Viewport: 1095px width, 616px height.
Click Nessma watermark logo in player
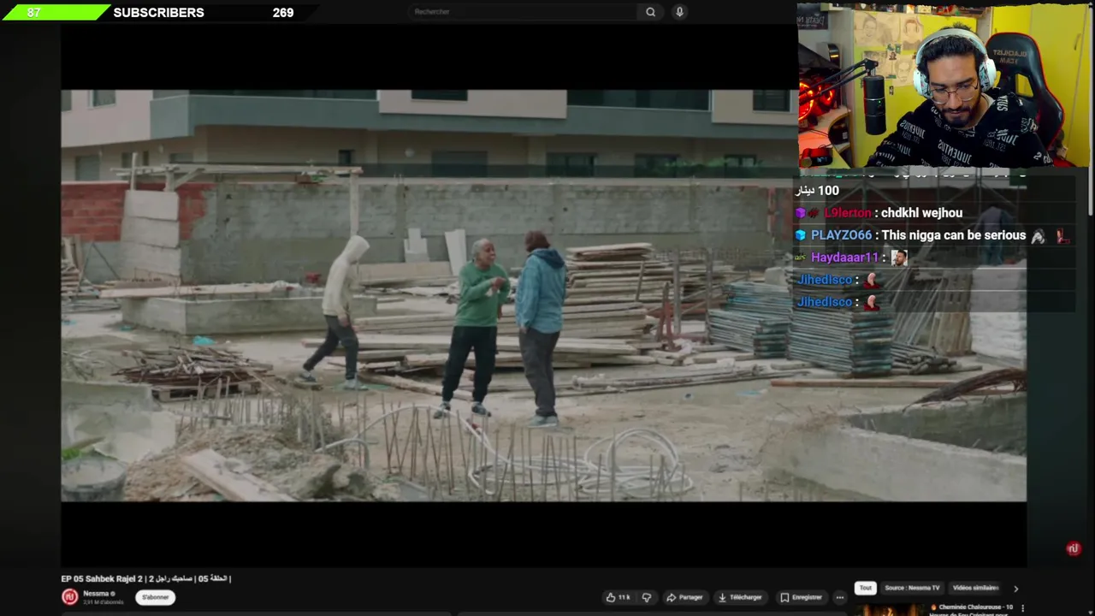click(x=1074, y=548)
